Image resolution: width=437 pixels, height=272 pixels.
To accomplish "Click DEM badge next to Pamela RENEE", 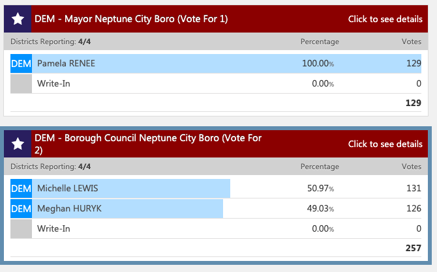I will [21, 64].
